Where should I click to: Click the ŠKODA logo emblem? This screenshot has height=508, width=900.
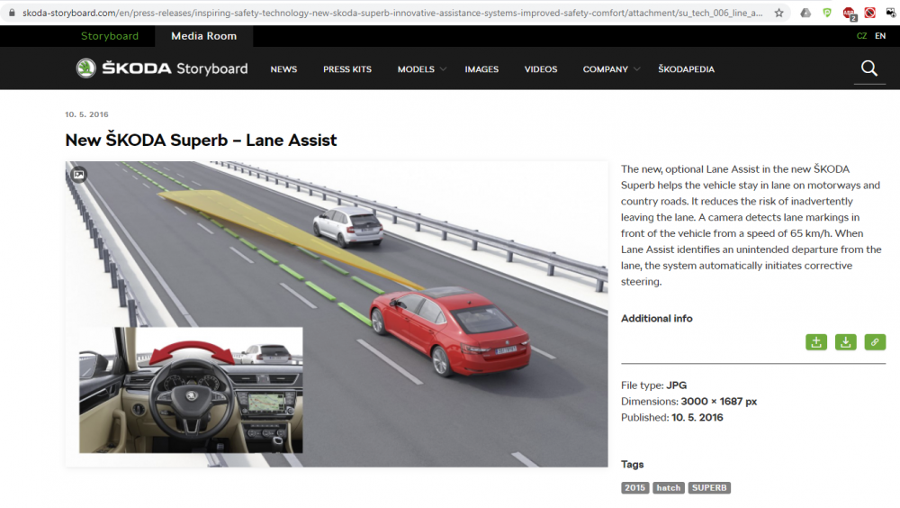(85, 68)
